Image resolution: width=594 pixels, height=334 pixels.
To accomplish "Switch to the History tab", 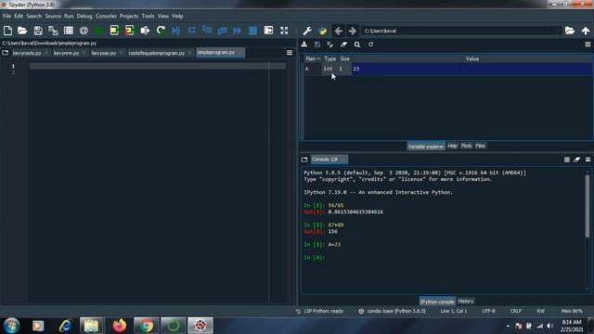I will [x=466, y=302].
